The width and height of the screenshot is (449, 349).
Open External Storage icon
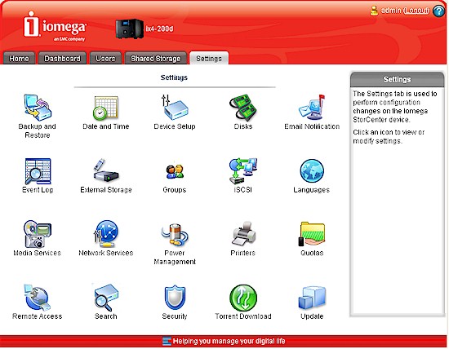coord(105,170)
